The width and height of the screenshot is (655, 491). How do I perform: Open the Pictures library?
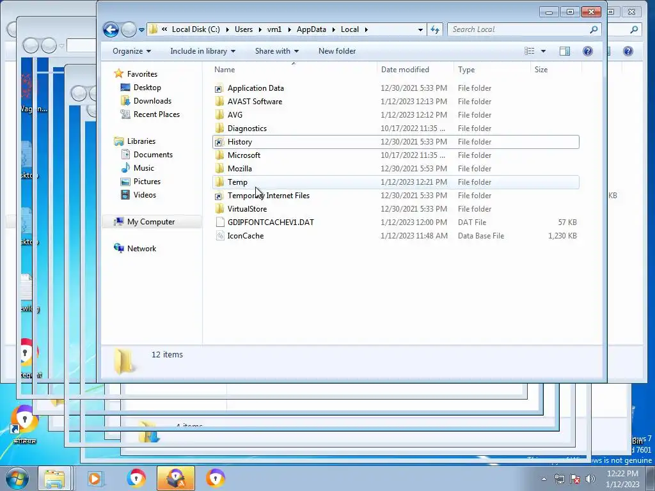(x=147, y=181)
